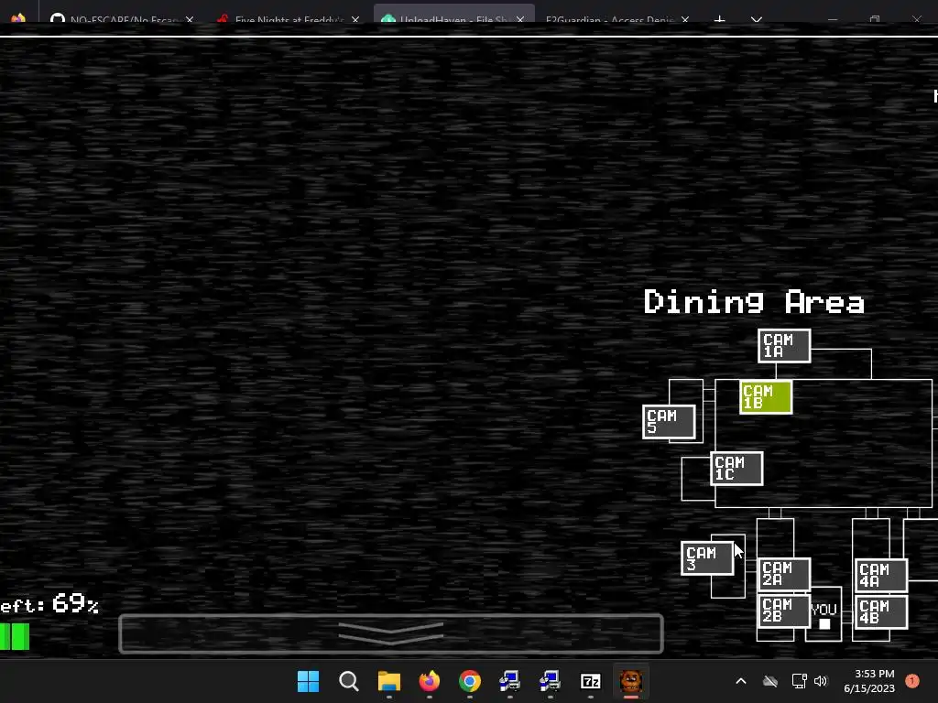Open the second remote desktop taskbar icon
This screenshot has width=938, height=703.
[x=550, y=681]
